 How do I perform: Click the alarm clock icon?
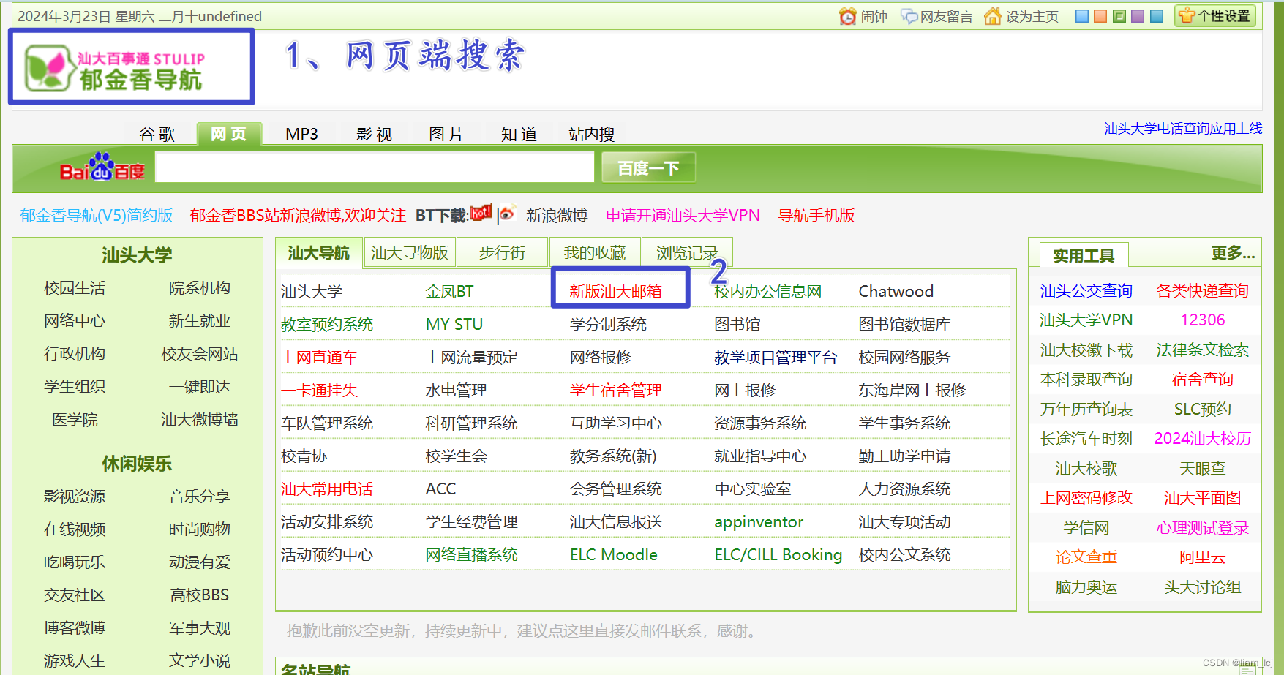847,16
